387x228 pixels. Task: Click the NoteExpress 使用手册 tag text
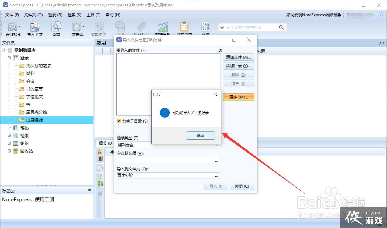(28, 199)
